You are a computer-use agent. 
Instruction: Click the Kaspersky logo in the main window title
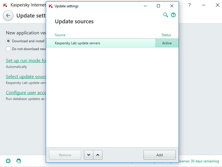5,5
